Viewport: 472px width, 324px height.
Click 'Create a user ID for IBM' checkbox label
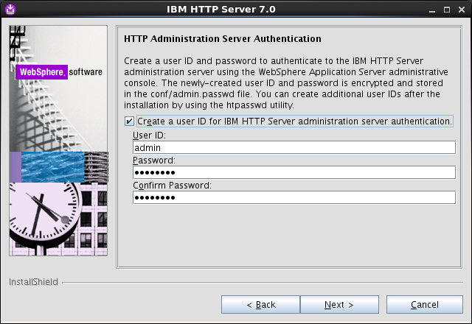295,121
